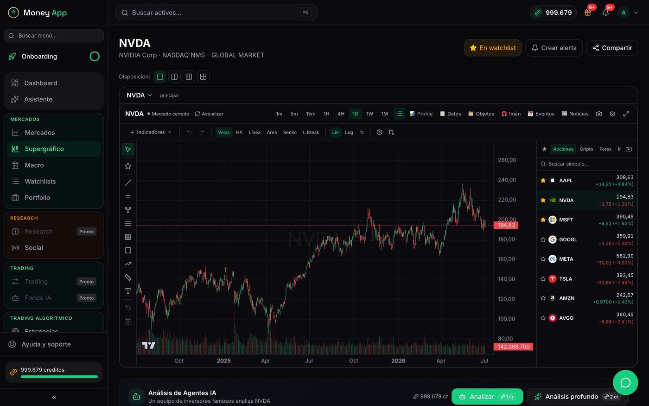Toggle MSFT watchlist star
Viewport: 649px width, 406px height.
(543, 220)
